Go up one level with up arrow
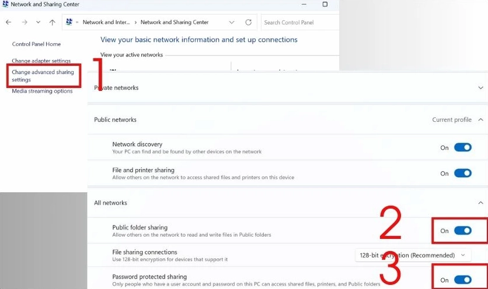The height and width of the screenshot is (289, 488). click(x=53, y=22)
